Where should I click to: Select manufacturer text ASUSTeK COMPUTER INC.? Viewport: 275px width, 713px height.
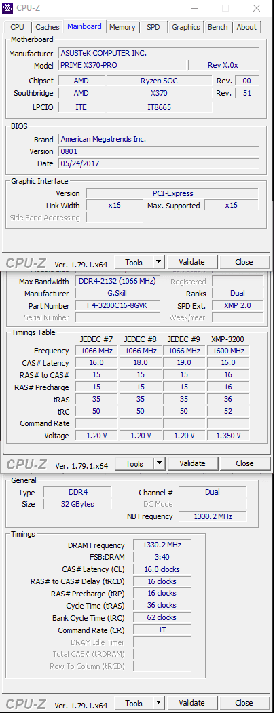(x=104, y=53)
